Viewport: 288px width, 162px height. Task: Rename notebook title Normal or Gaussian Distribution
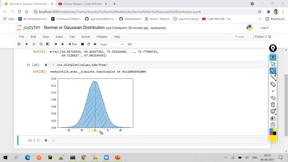point(74,27)
